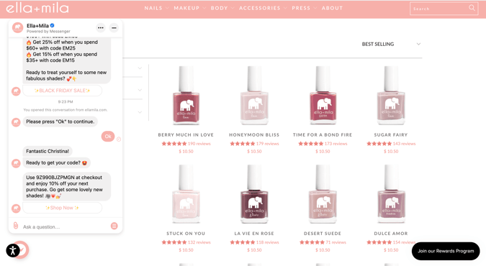Click the bot avatar beside the Shop Now button
This screenshot has height=266, width=486.
[x=16, y=208]
